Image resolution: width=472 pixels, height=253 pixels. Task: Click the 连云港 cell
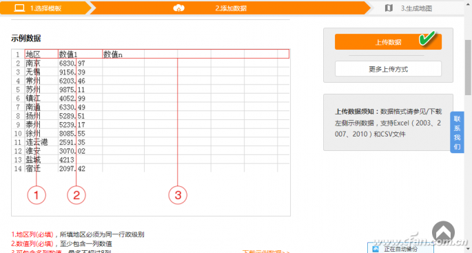[x=41, y=142]
